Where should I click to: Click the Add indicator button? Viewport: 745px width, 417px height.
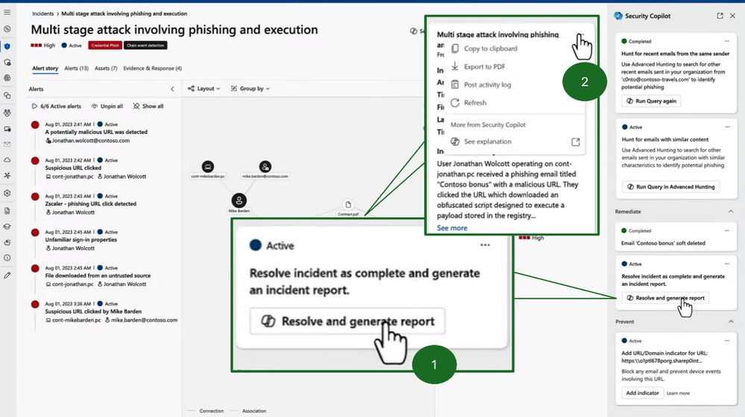point(642,393)
